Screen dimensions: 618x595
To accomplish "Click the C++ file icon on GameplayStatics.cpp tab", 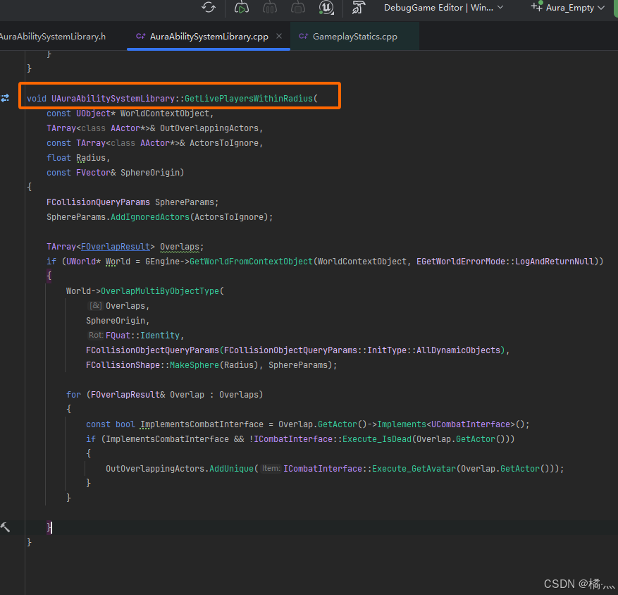I will pos(303,36).
